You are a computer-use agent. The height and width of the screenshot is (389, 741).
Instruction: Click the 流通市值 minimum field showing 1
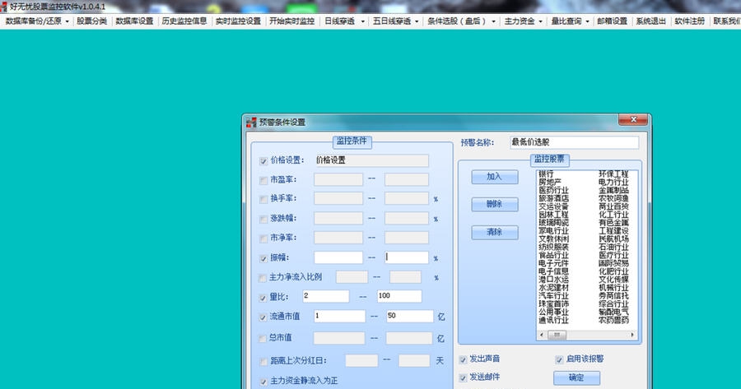coord(339,317)
